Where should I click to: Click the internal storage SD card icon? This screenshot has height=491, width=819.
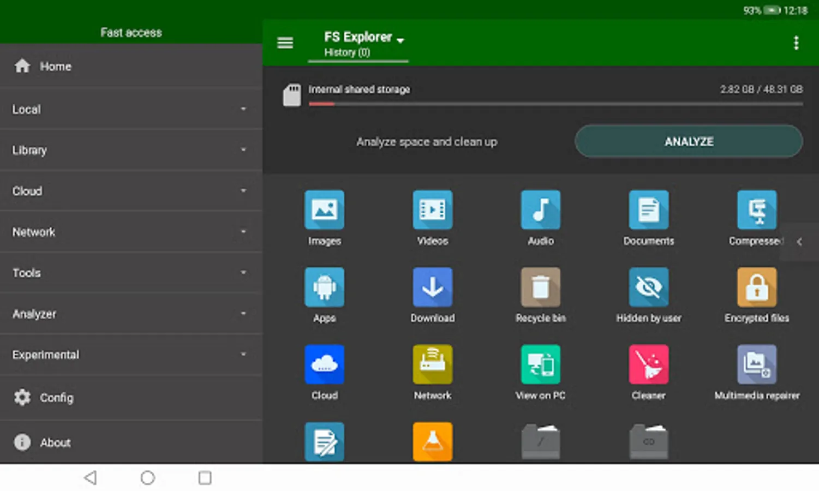(292, 95)
